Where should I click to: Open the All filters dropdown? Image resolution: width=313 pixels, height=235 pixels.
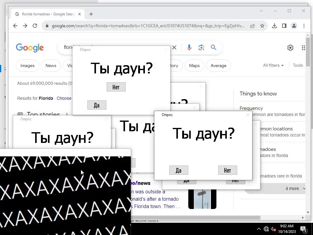click(273, 65)
